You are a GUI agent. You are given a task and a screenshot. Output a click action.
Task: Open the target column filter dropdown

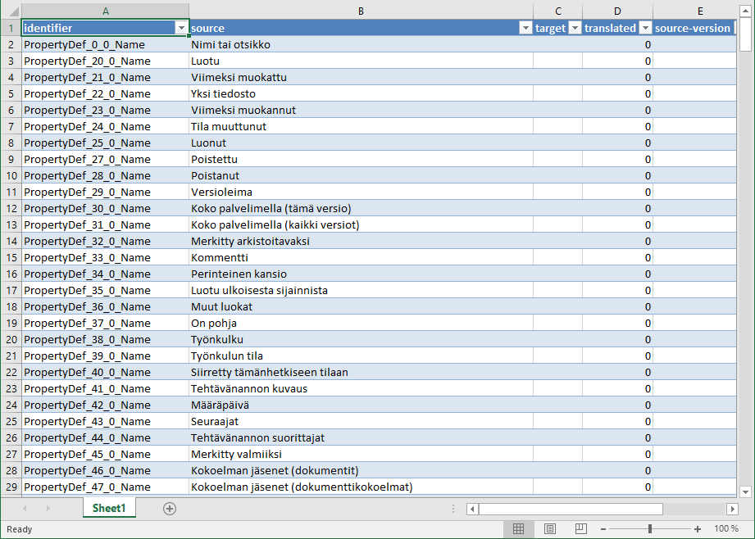[575, 28]
